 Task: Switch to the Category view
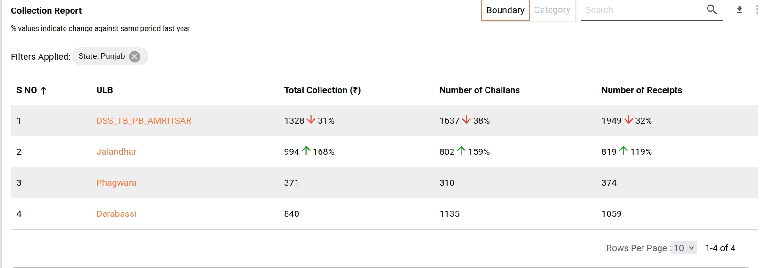tap(552, 10)
